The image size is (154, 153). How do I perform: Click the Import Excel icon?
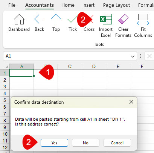[x=106, y=19]
